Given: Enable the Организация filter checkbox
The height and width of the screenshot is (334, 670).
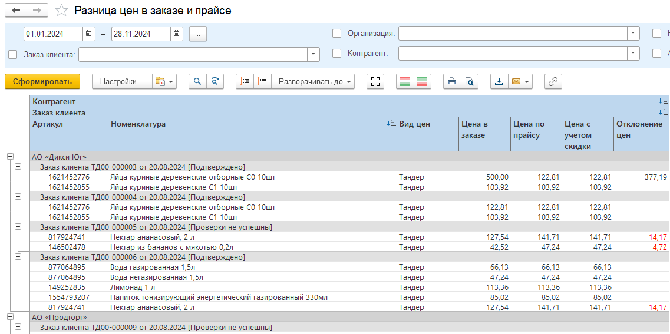Looking at the screenshot, I should 337,34.
